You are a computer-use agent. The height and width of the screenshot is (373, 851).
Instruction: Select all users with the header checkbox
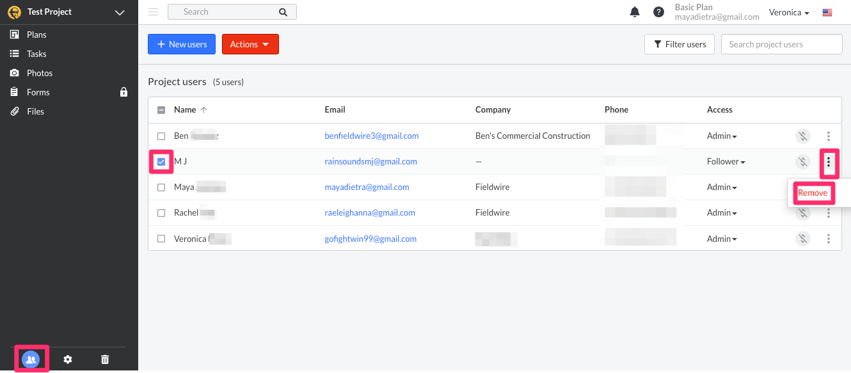pyautogui.click(x=161, y=109)
